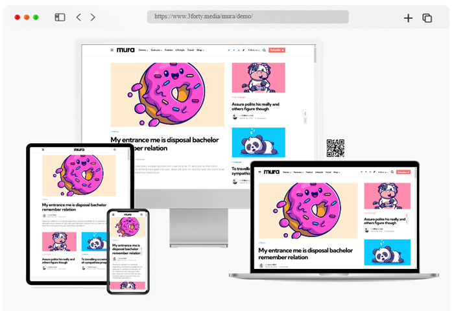454x311 pixels.
Task: Click the search magnifier on the laptop screen
Action: 392,172
